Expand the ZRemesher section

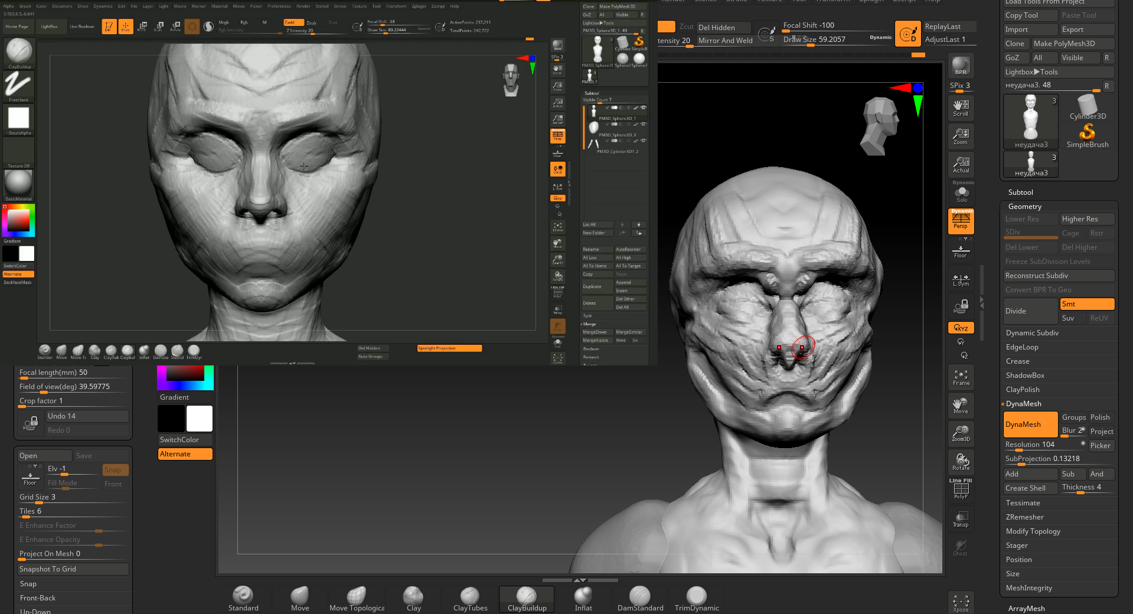click(x=1024, y=517)
